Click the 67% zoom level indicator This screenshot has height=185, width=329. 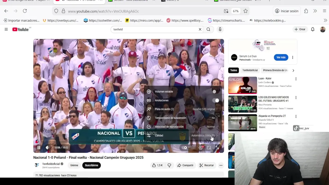pyautogui.click(x=236, y=11)
